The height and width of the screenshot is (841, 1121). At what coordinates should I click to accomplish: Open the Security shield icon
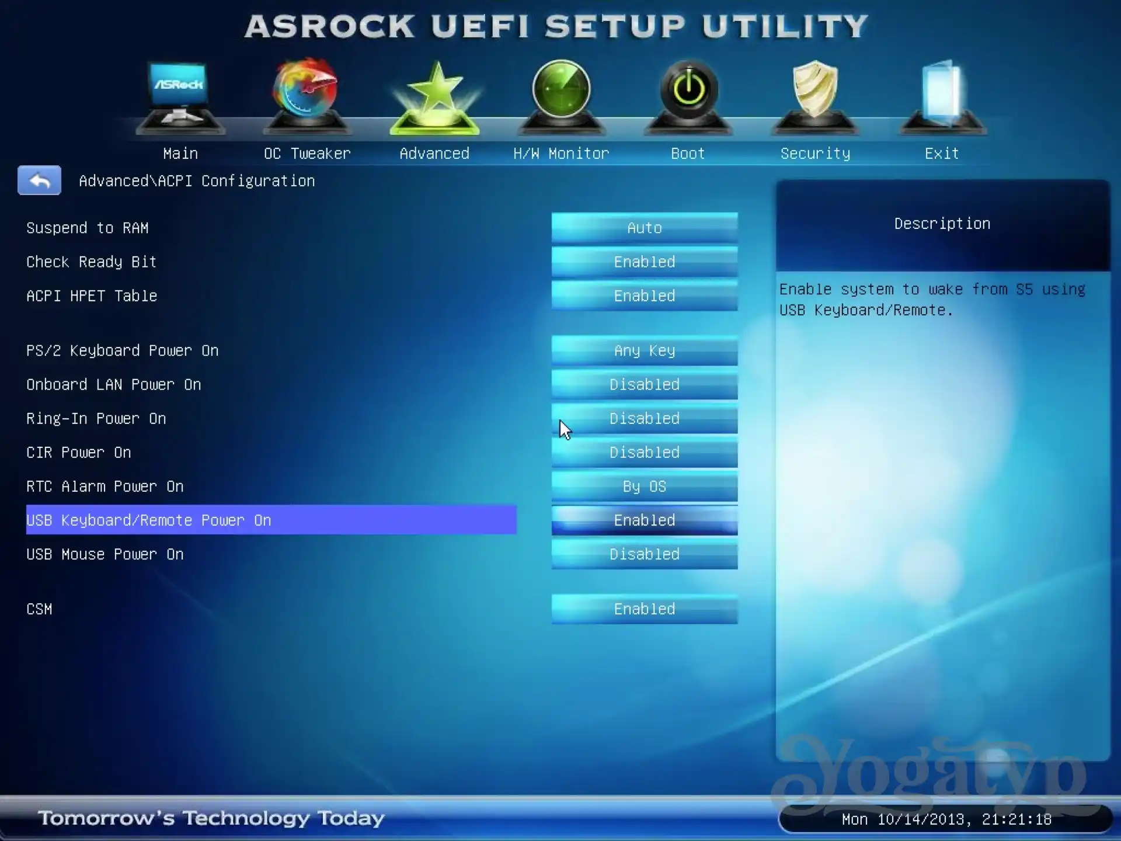point(815,96)
